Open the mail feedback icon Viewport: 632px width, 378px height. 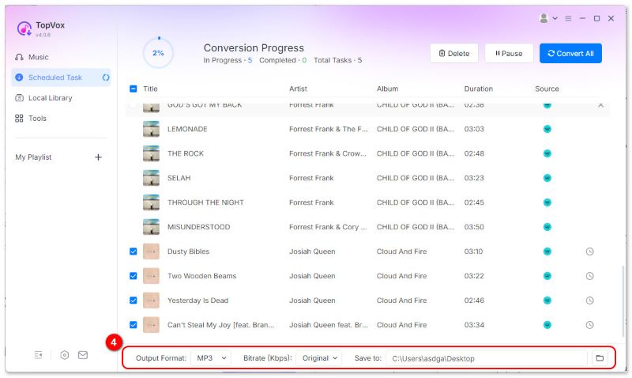tap(83, 355)
